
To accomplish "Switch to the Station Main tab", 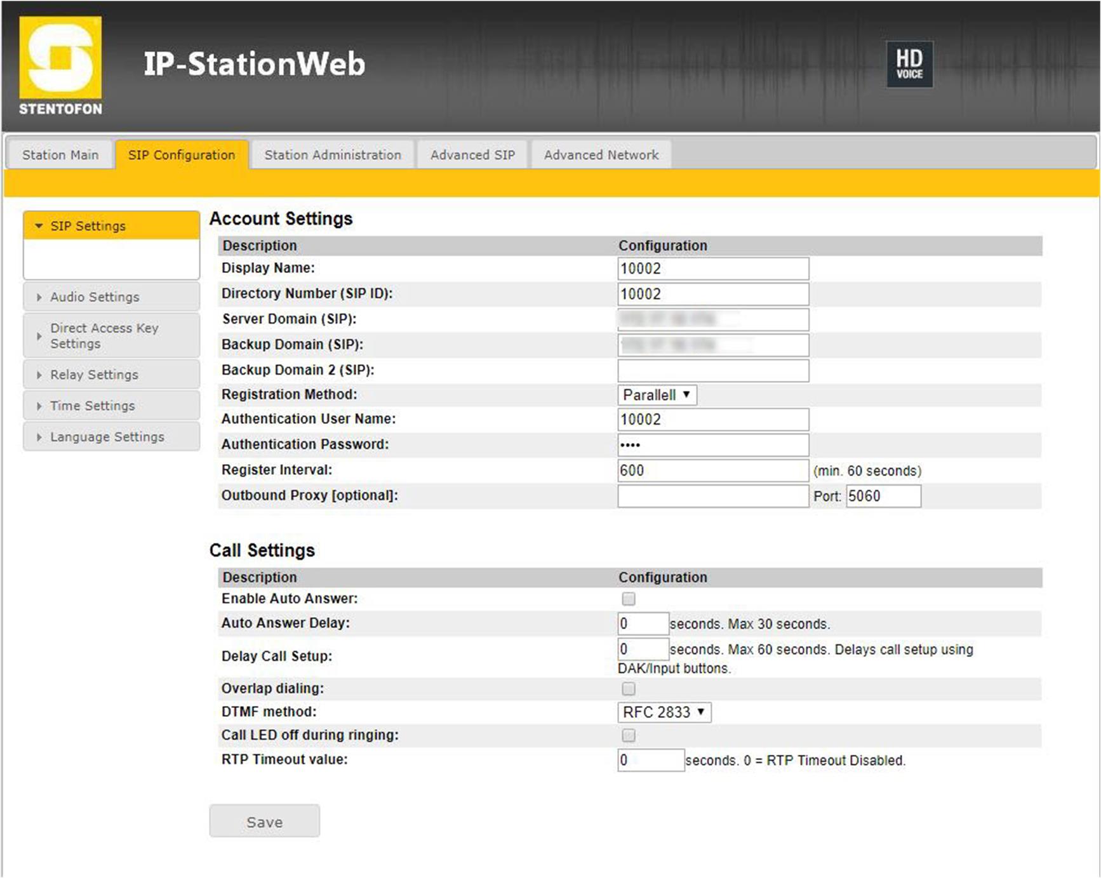I will [x=60, y=155].
